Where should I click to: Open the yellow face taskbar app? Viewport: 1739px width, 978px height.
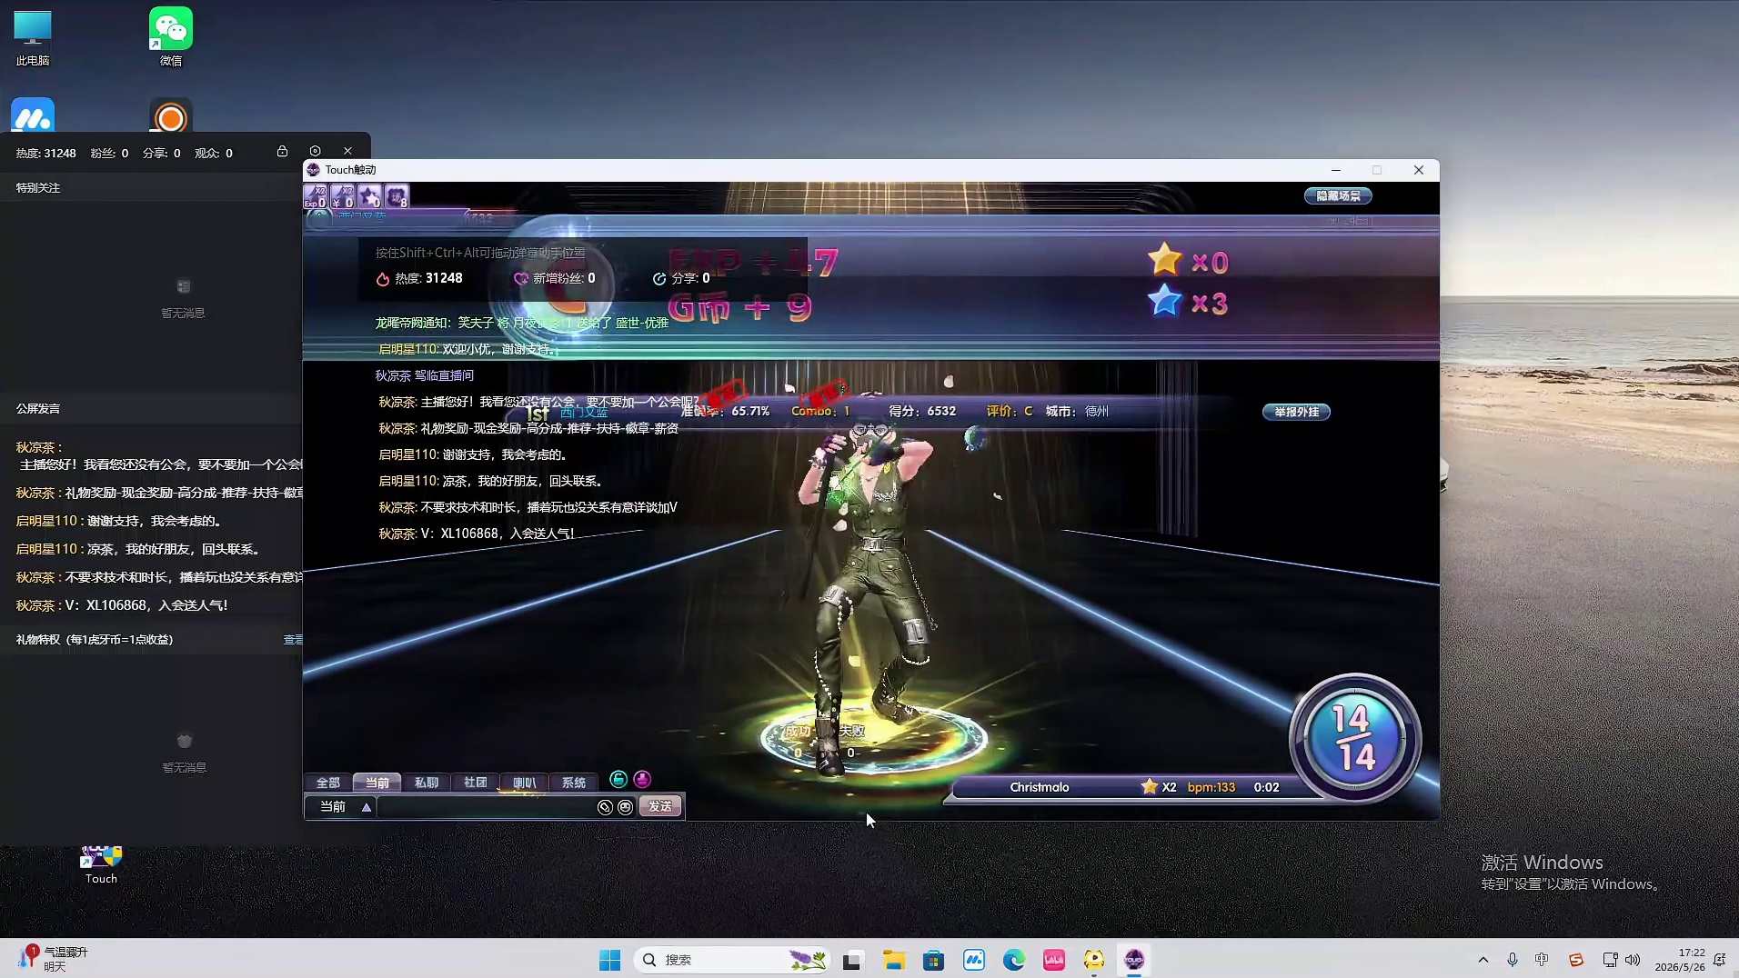click(x=1094, y=960)
